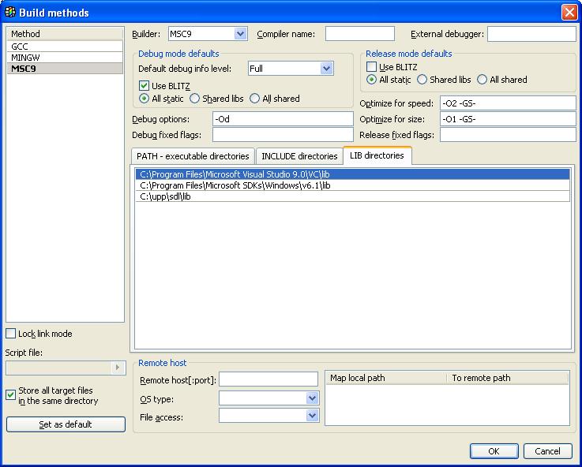Switch to INCLUDE directories tab
The image size is (582, 467).
coord(299,156)
